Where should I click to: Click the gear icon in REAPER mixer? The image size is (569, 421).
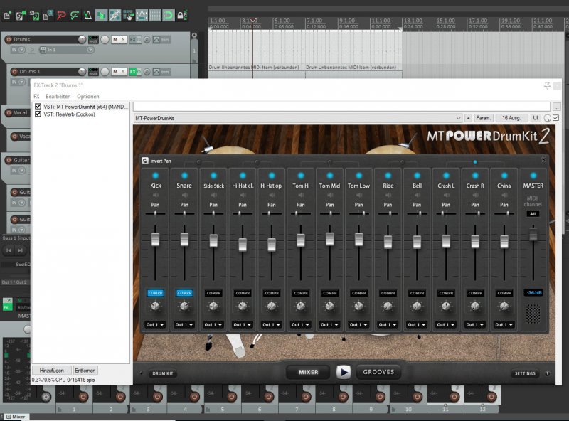point(46,397)
